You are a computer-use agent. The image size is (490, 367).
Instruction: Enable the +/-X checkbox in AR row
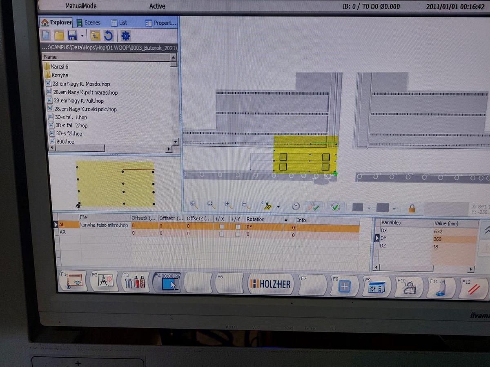click(x=222, y=234)
